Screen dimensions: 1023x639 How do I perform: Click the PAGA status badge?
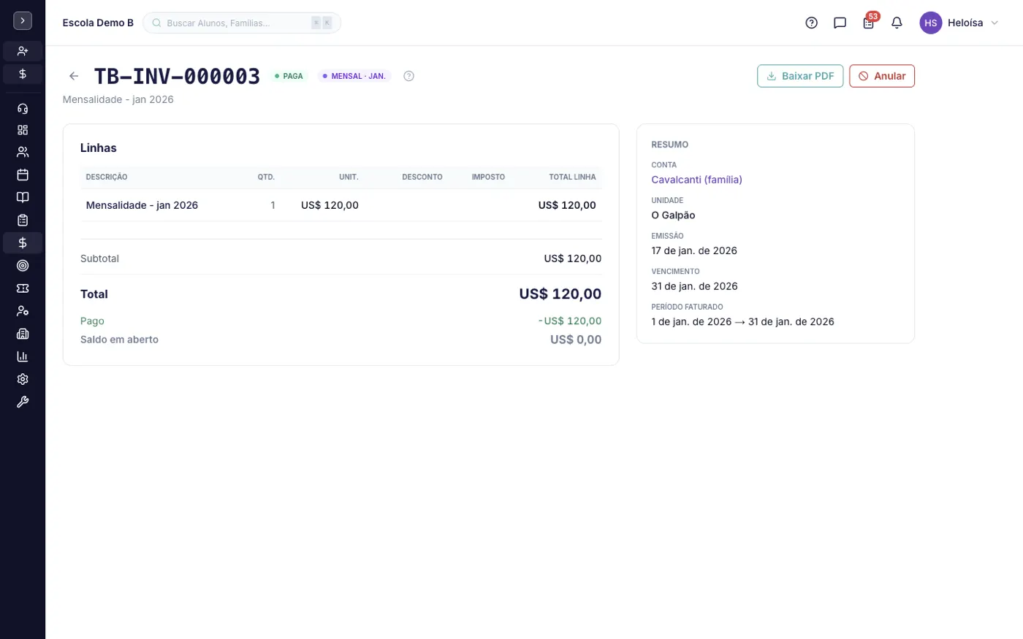point(289,76)
